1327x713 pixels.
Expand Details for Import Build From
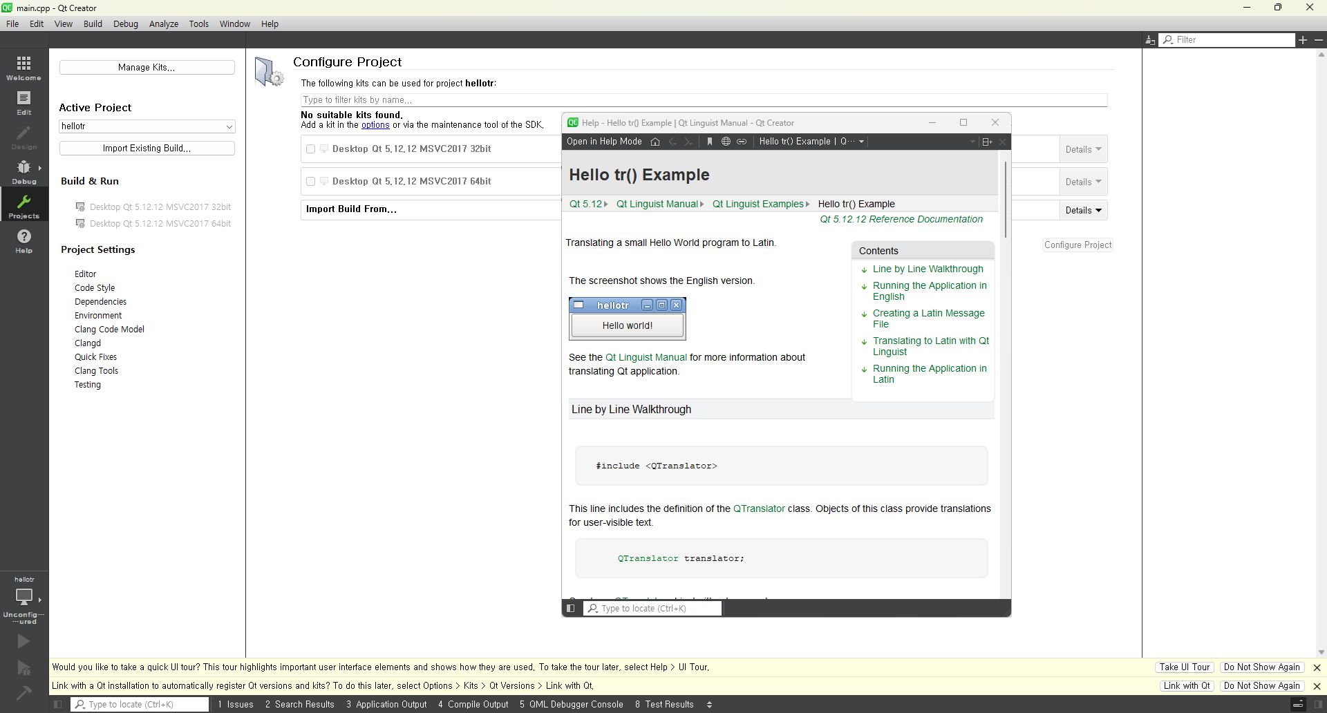[x=1083, y=210]
